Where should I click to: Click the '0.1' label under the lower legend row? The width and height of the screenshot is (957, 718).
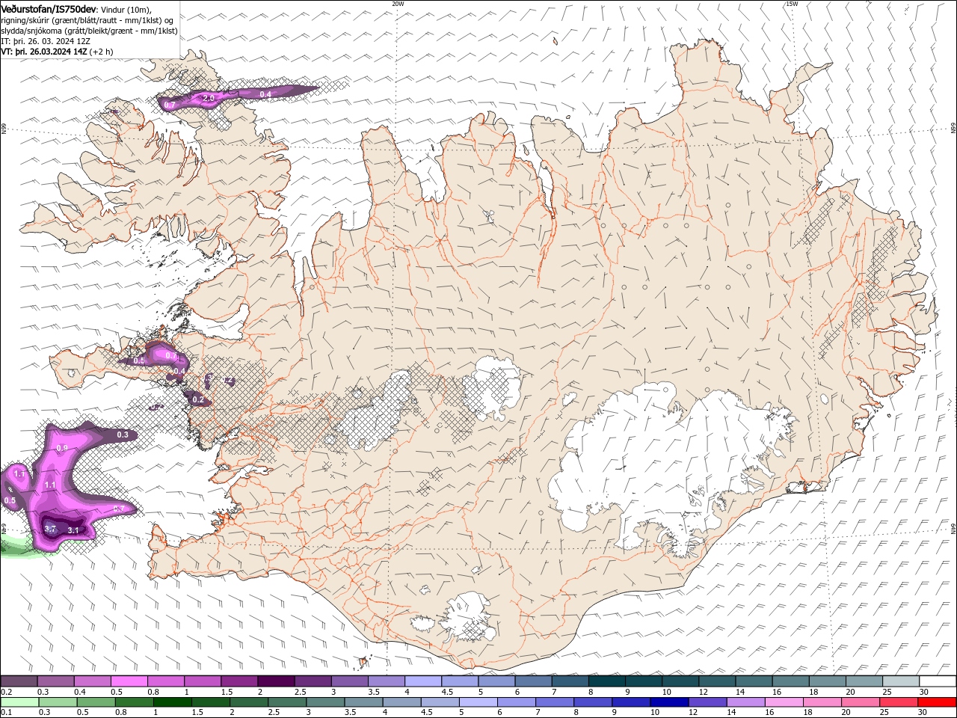click(6, 713)
